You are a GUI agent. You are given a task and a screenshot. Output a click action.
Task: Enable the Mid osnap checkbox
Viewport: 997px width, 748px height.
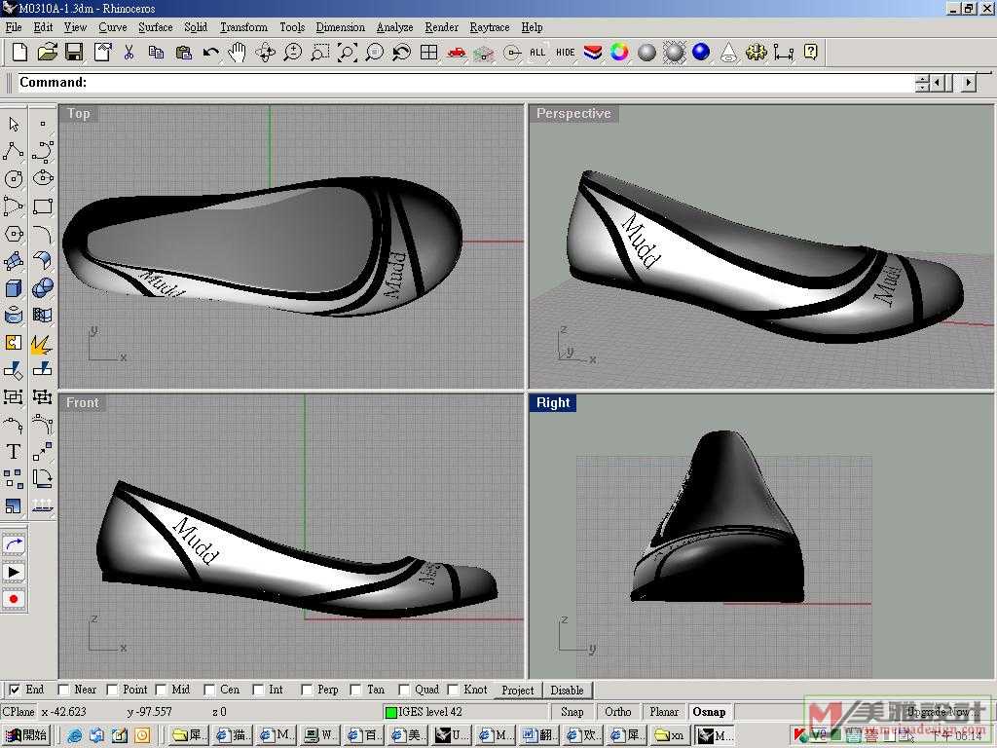[x=161, y=691]
